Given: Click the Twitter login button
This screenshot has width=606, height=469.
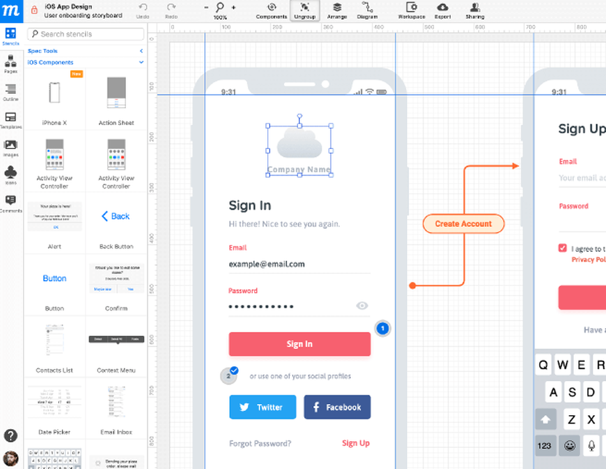Looking at the screenshot, I should [x=263, y=407].
